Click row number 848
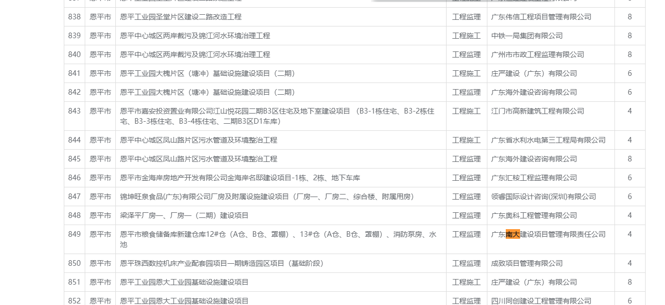Viewport: 665px width, 305px height. coord(75,215)
